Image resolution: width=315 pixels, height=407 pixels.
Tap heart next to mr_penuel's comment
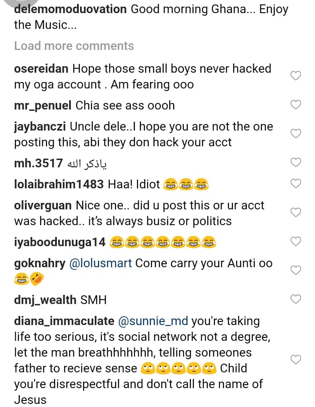pos(296,105)
